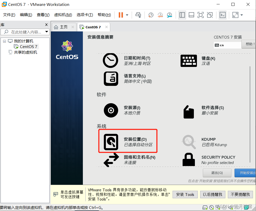Click the cn keyboard layout indicator

pos(227,45)
